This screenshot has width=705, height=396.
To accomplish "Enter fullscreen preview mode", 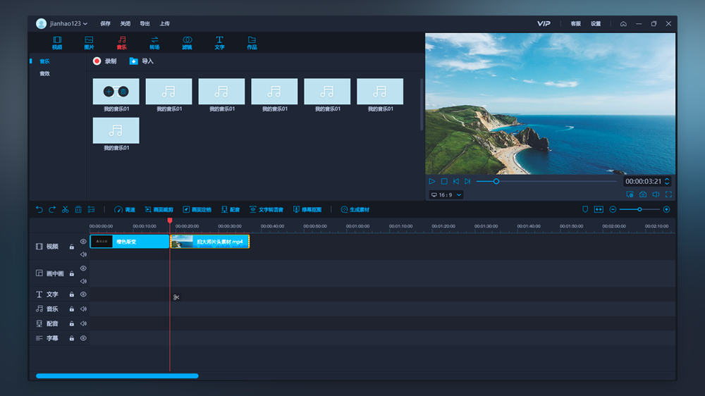I will [x=668, y=194].
